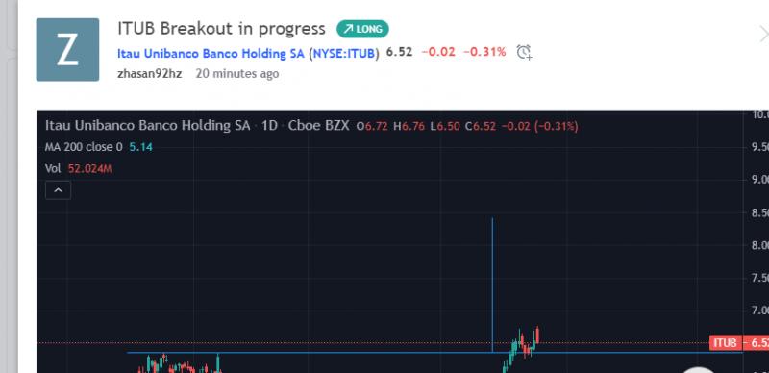Click the 8.50 level on price axis
Viewport: 769px width, 373px height.
(759, 212)
